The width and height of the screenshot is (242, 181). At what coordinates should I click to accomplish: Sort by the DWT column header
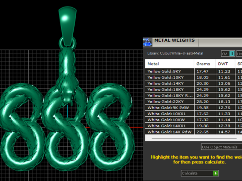coord(225,64)
